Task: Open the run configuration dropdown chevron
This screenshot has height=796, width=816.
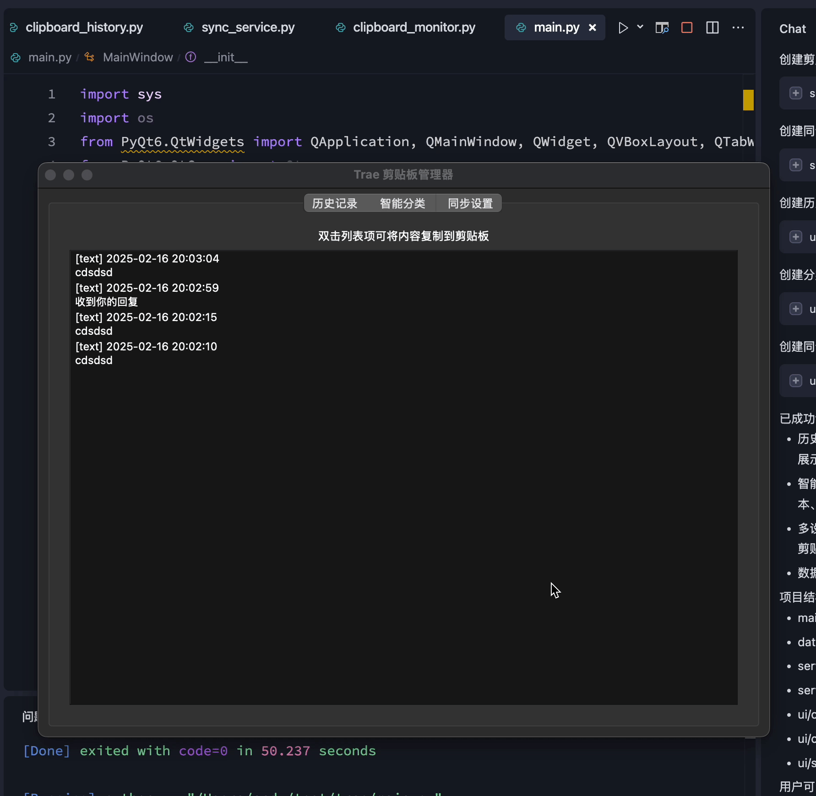Action: click(640, 27)
